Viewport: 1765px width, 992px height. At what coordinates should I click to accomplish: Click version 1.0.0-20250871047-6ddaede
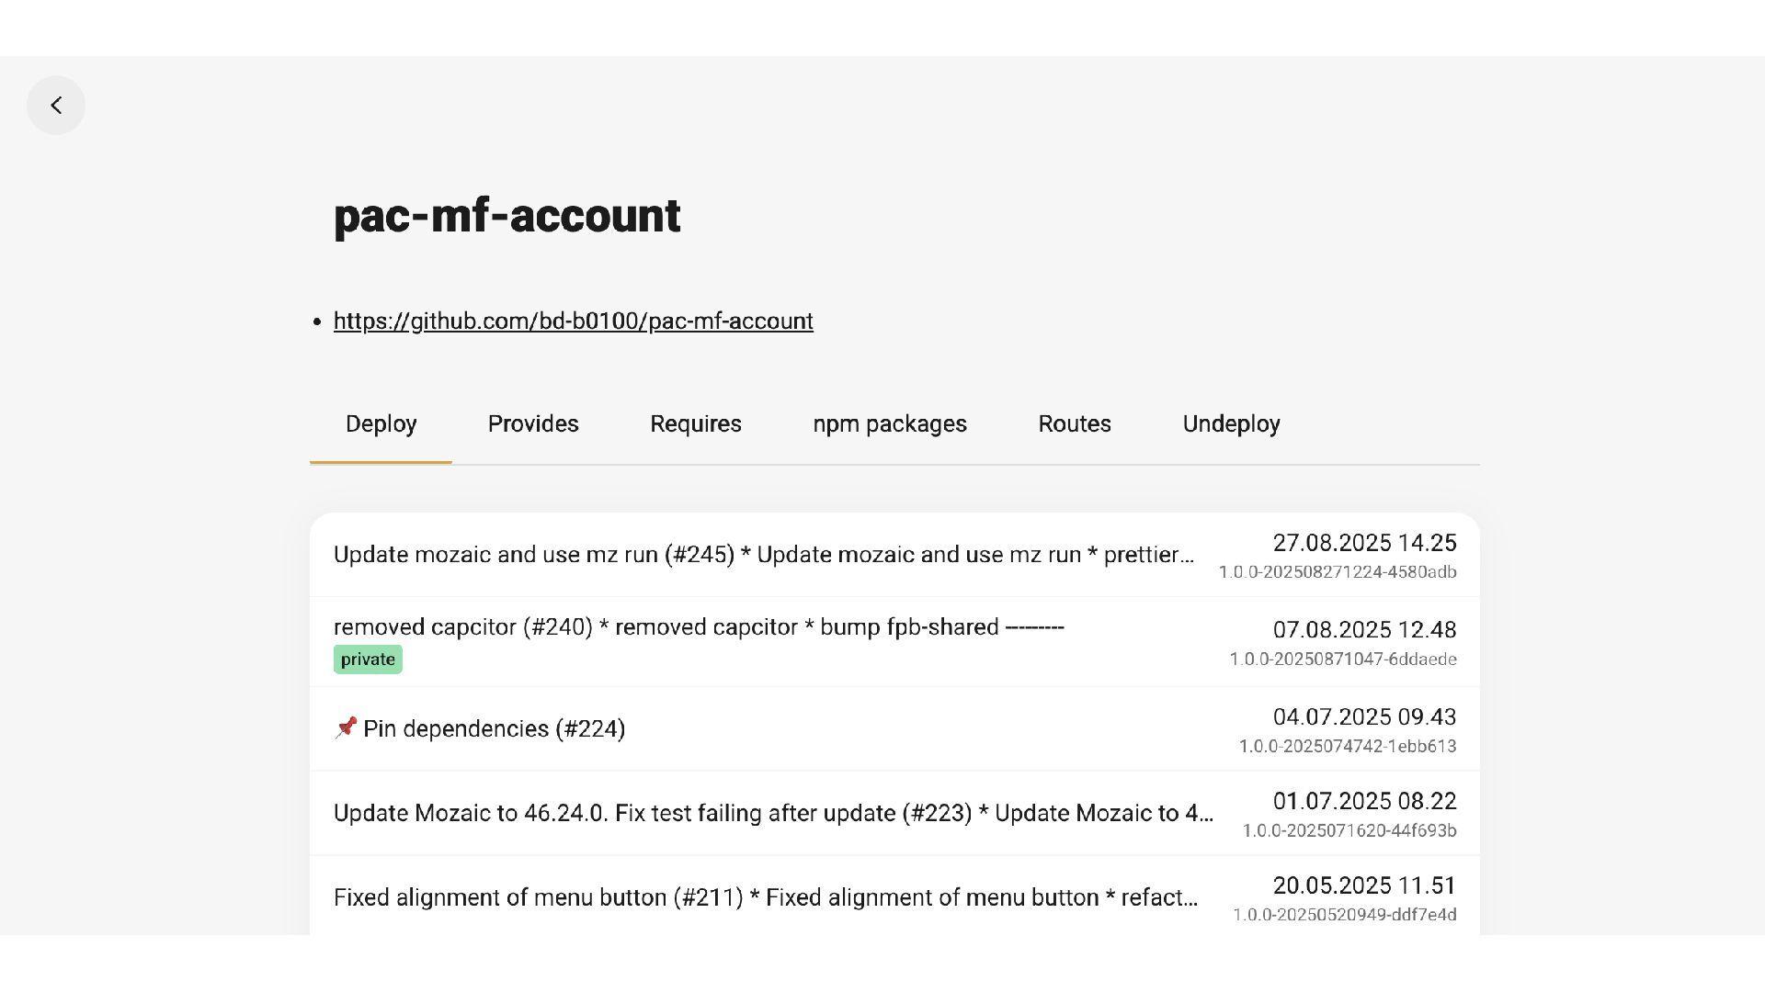pyautogui.click(x=1342, y=659)
